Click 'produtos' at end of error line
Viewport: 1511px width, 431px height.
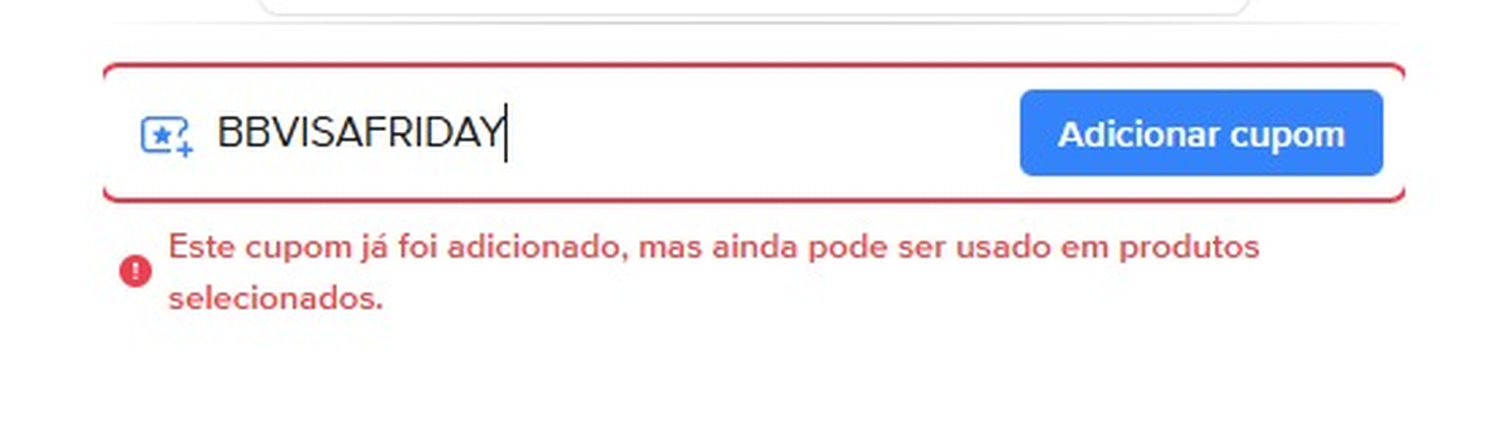[1189, 249]
